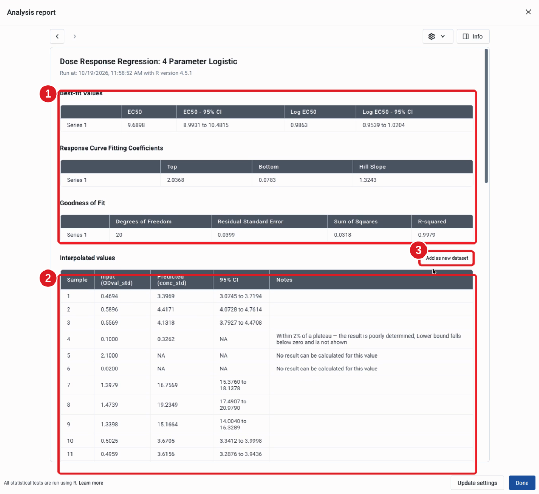Select the 14.0040 to 16.3289 interval

tap(233, 425)
